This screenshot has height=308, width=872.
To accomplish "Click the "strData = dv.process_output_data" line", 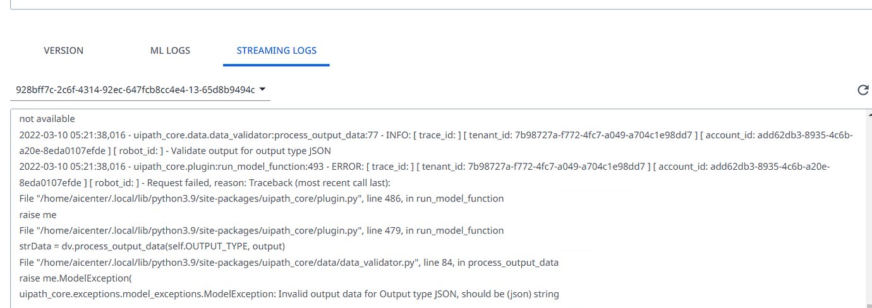I will pos(152,246).
